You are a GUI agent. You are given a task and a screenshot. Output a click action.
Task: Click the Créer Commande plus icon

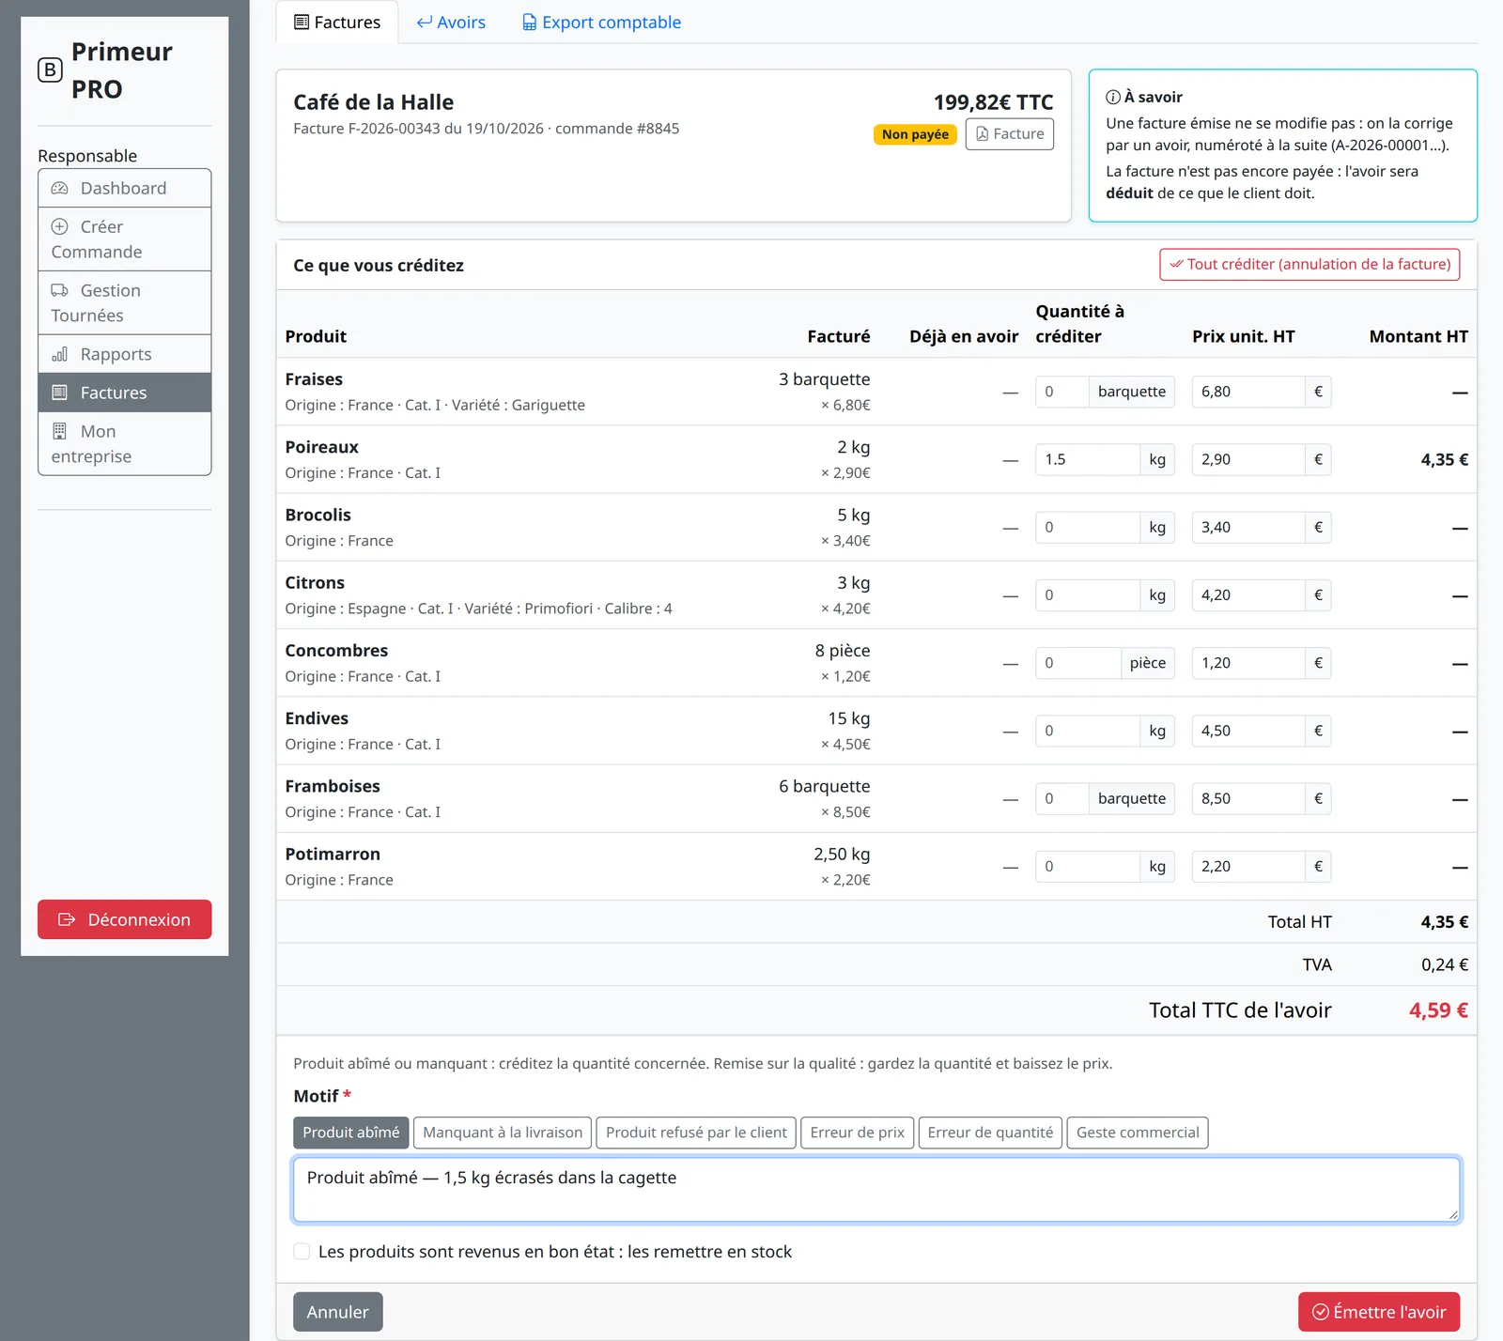coord(59,226)
